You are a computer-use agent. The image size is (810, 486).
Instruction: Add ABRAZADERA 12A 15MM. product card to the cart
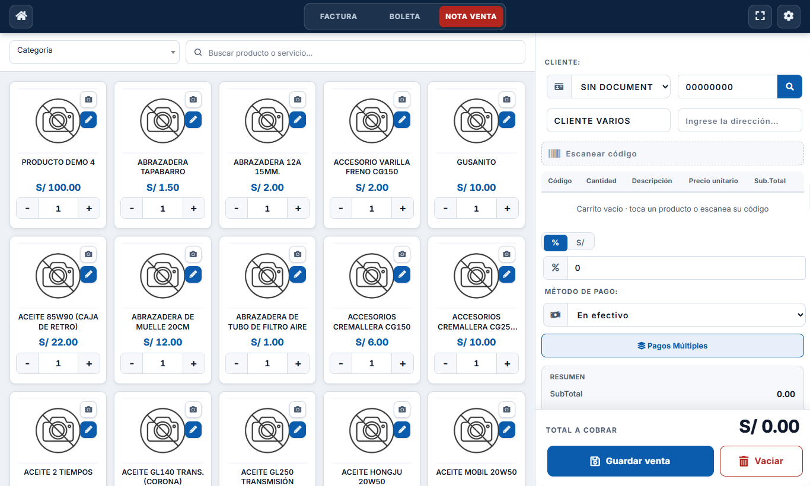tap(267, 155)
